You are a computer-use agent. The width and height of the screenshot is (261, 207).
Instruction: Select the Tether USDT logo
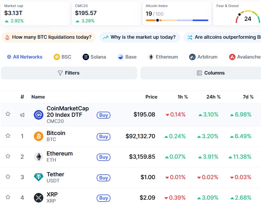[x=39, y=177]
